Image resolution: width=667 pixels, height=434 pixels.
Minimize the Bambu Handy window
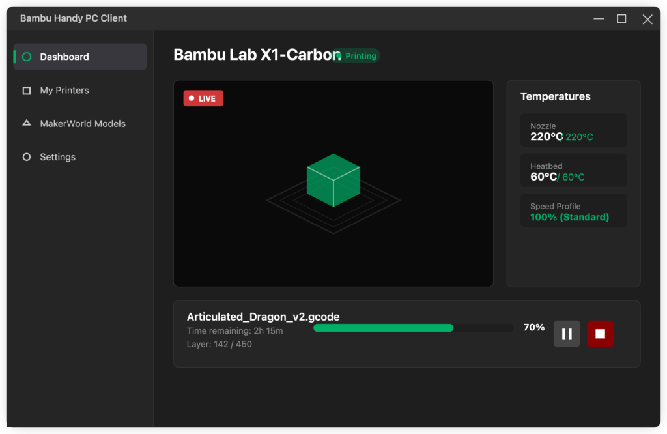pyautogui.click(x=599, y=19)
